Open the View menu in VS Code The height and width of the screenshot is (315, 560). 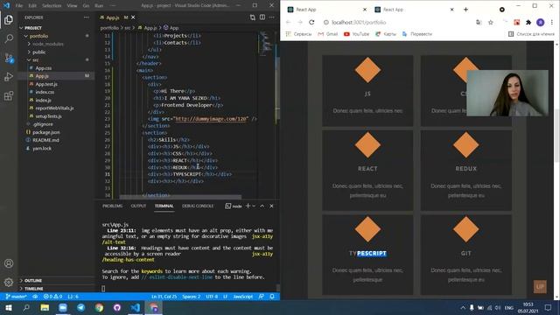[x=72, y=6]
